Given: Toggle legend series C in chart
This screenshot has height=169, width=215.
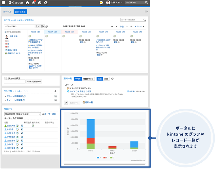Looking at the screenshot, I should [x=112, y=158].
